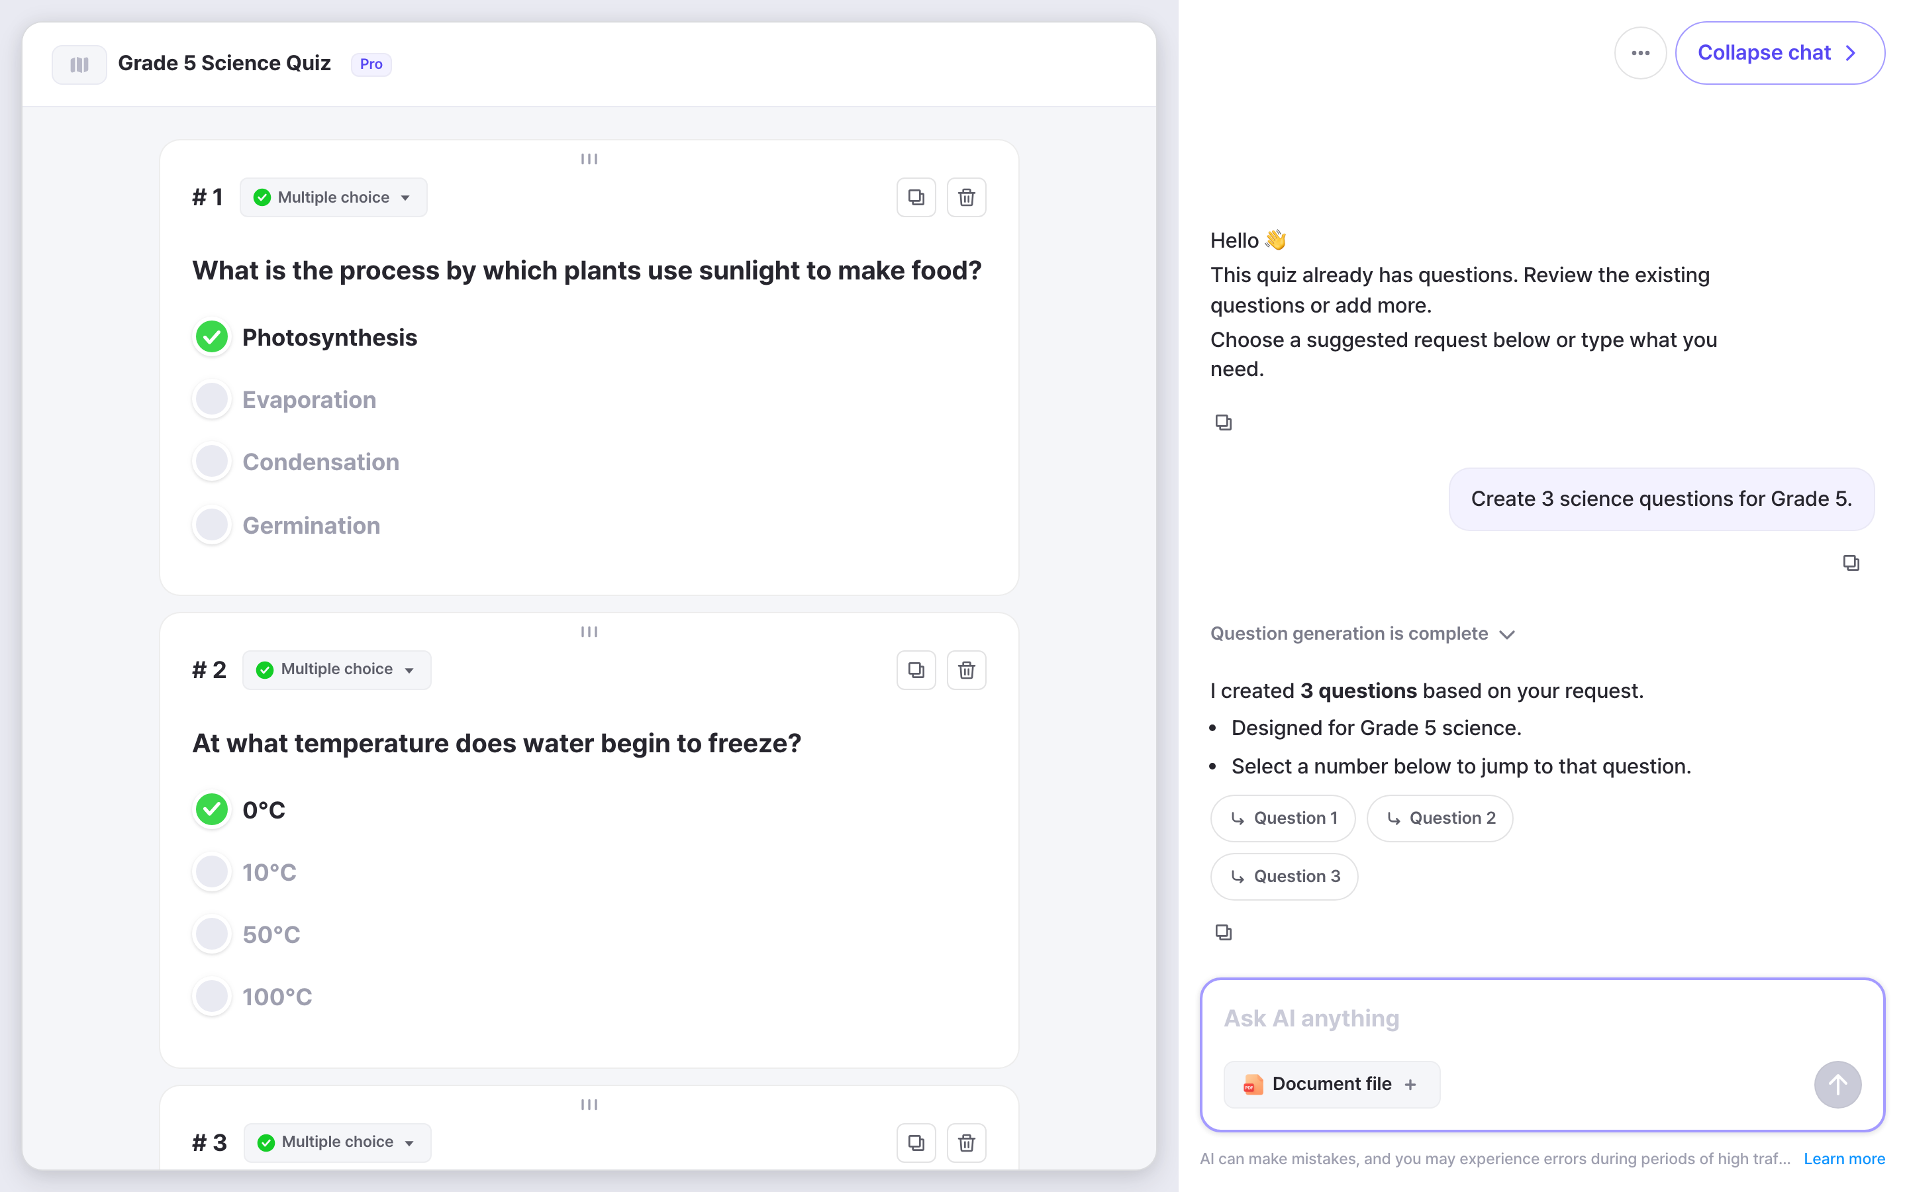The width and height of the screenshot is (1907, 1192).
Task: Open question #3 type dropdown
Action: [337, 1142]
